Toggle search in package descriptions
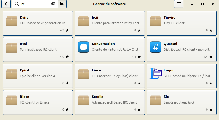219x120 pixels. [62, 4]
